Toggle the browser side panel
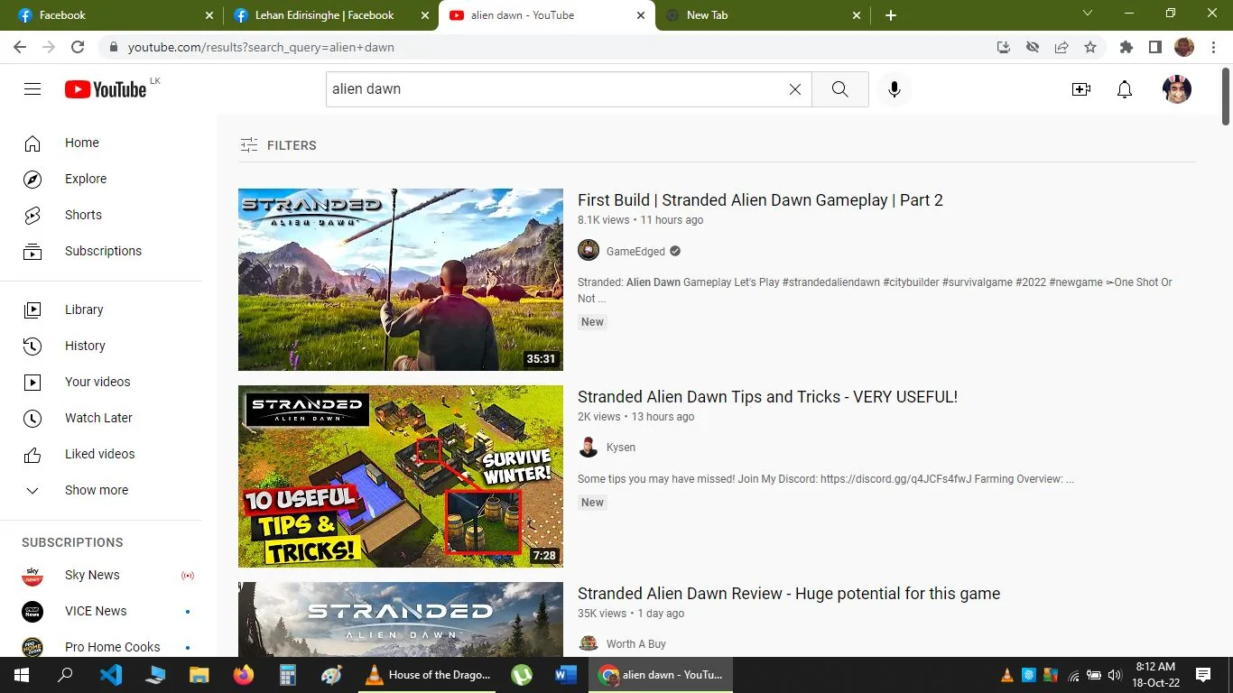This screenshot has width=1233, height=693. 1154,47
